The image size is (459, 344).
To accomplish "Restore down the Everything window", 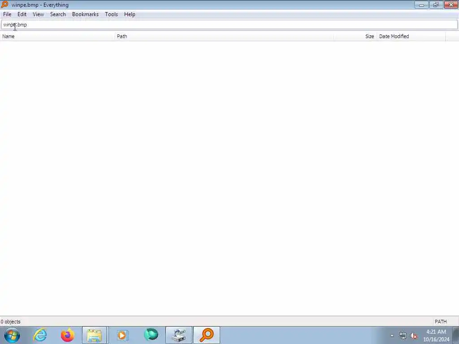I will [x=436, y=4].
